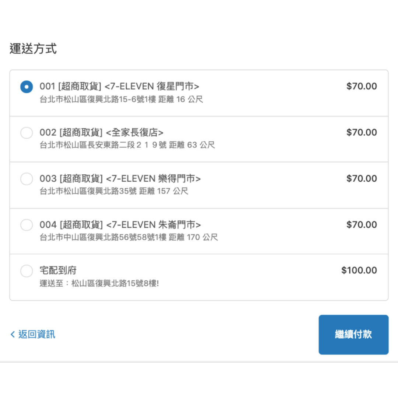398x398 pixels.
Task: Pick the 004 7-ELEVEN 朱崙門市 radio button
Action: 27,225
